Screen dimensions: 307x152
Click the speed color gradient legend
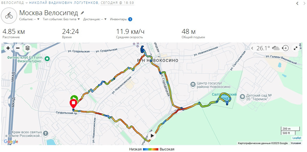[151, 149]
